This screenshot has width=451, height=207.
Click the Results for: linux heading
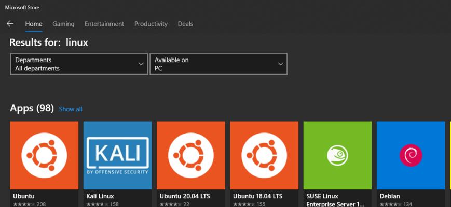pyautogui.click(x=49, y=42)
